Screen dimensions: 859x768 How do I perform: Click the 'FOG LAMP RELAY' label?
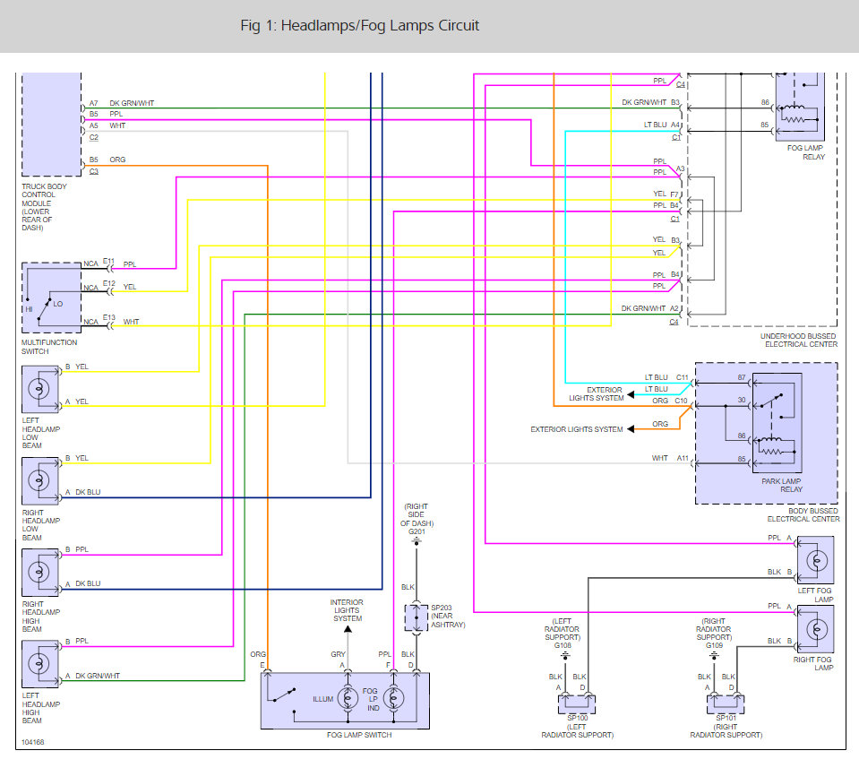(805, 152)
